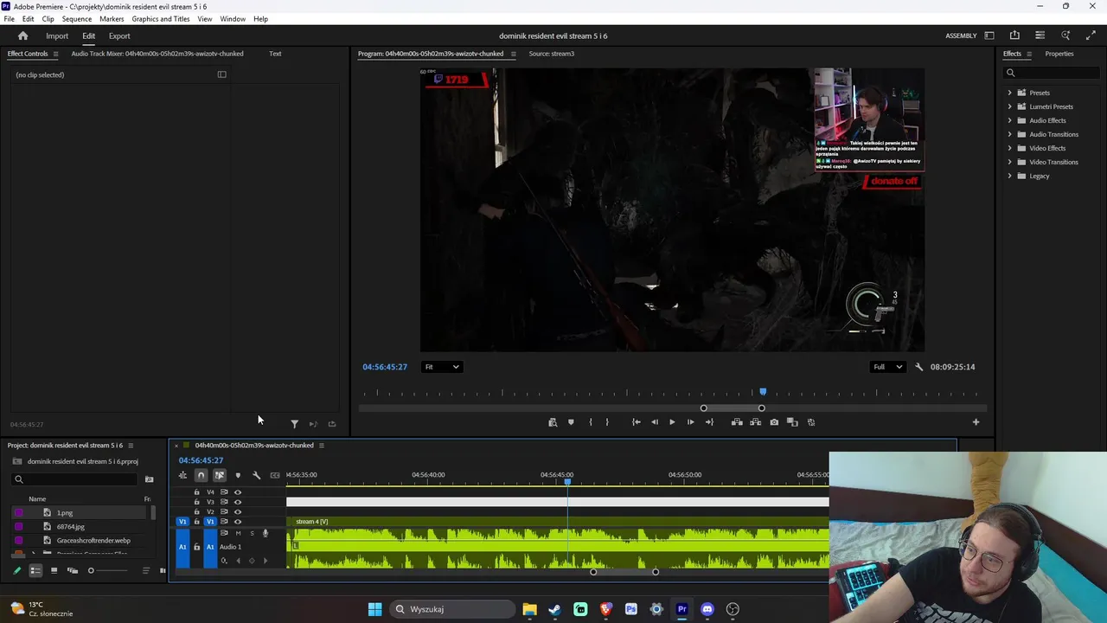1107x623 pixels.
Task: Go to the Export workspace
Action: pyautogui.click(x=119, y=36)
